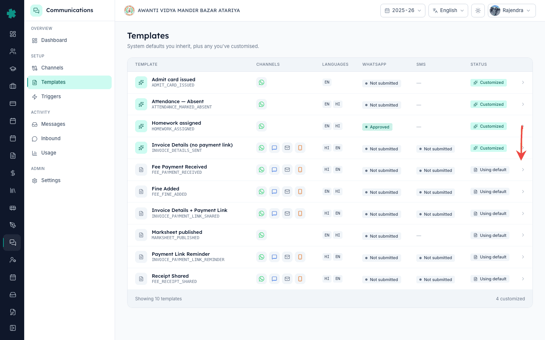The height and width of the screenshot is (340, 545).
Task: Click the HI language tag in Marksheet published row
Action: click(x=338, y=235)
